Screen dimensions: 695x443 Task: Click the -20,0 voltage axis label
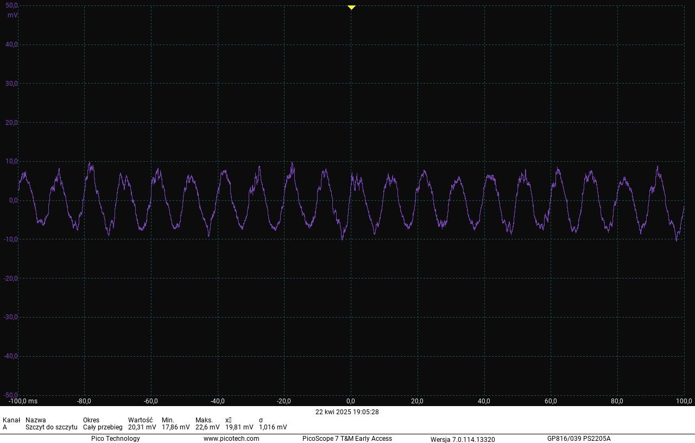coord(11,279)
